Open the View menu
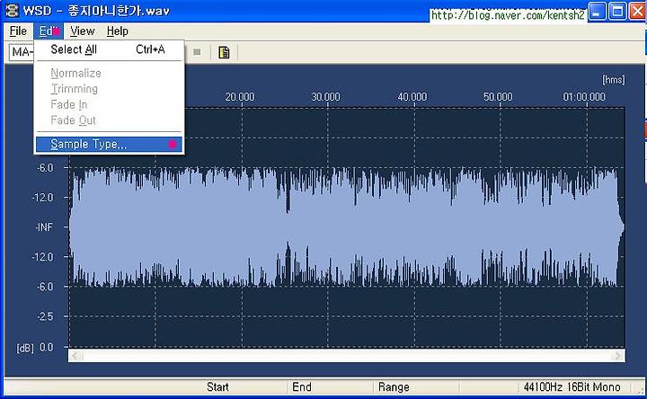647x399 pixels. (x=82, y=31)
